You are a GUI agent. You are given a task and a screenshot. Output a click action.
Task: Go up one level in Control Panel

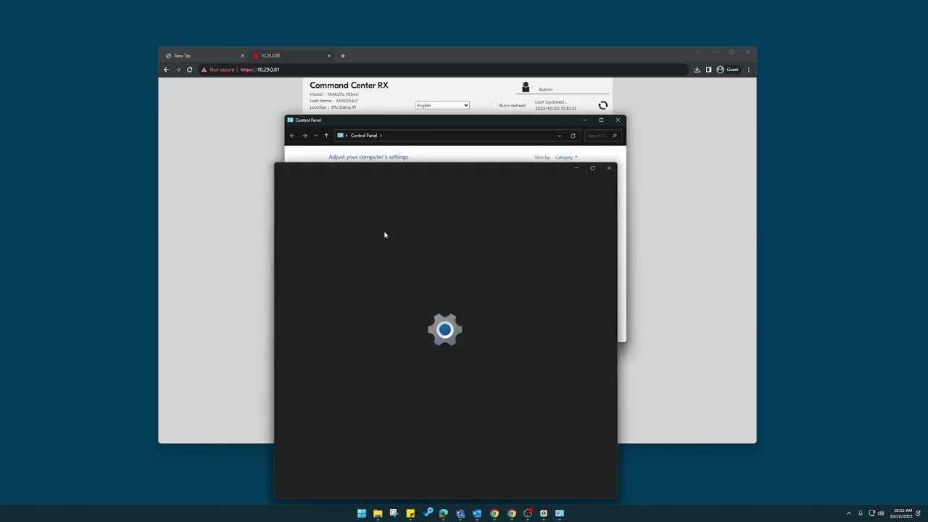[326, 136]
